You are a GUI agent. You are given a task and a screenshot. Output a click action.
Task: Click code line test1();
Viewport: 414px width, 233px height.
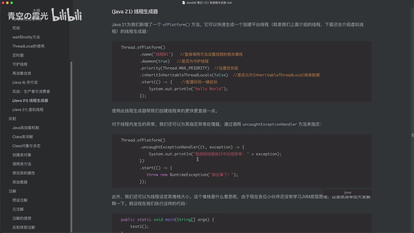pos(139,227)
